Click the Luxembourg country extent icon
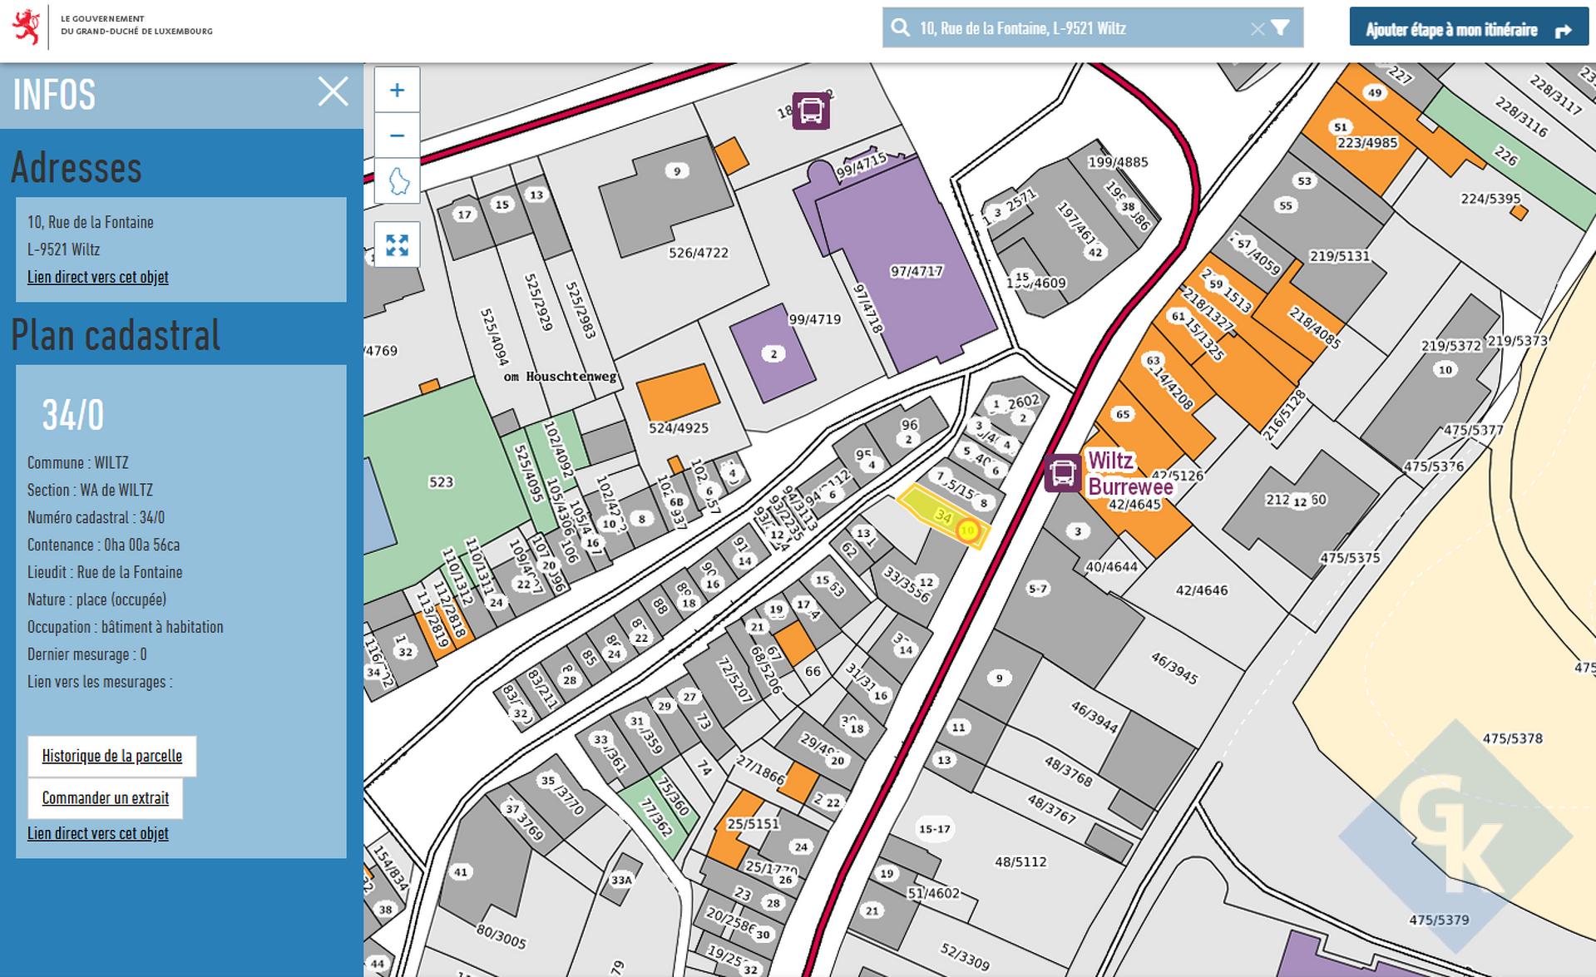This screenshot has height=977, width=1596. tap(397, 180)
